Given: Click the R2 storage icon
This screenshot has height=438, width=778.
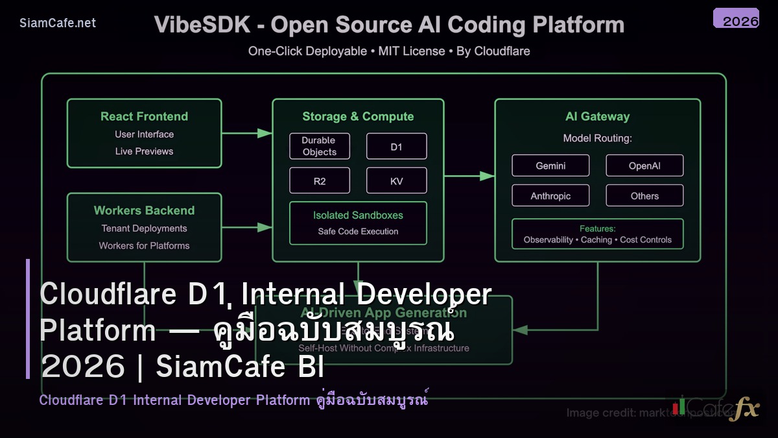Looking at the screenshot, I should 319,180.
